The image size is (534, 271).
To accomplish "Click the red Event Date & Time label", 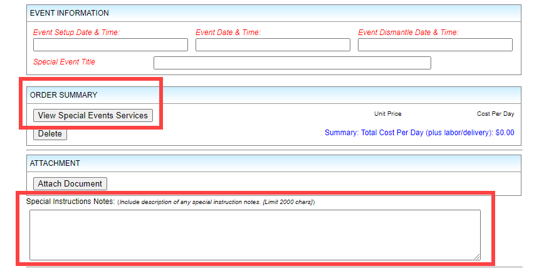I will pyautogui.click(x=228, y=32).
